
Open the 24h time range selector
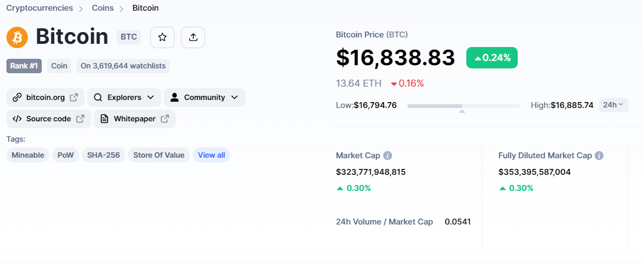click(614, 105)
